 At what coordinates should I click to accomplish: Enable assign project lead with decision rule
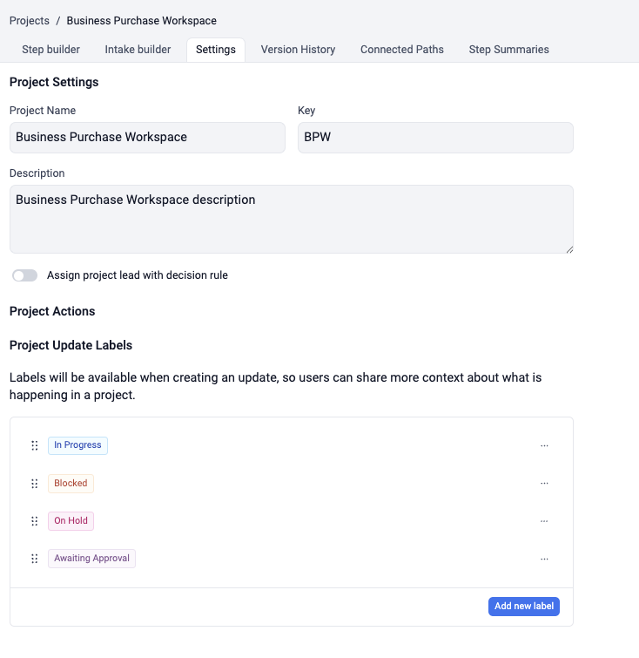point(25,275)
